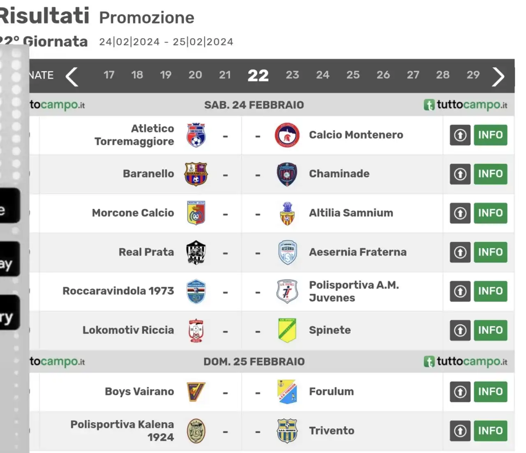Select the Chaminade team badge
The image size is (526, 453).
[287, 174]
